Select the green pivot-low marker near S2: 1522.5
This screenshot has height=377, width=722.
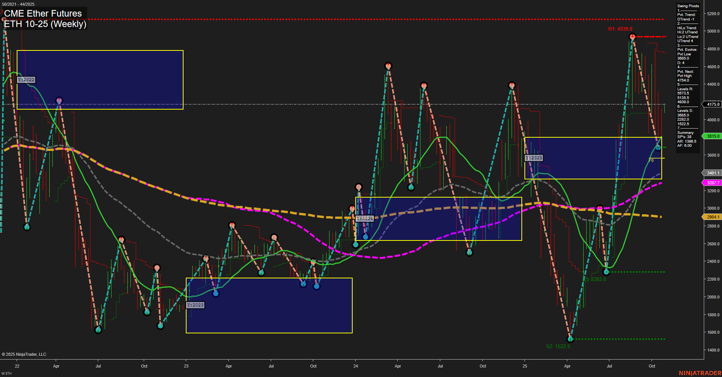tap(571, 339)
